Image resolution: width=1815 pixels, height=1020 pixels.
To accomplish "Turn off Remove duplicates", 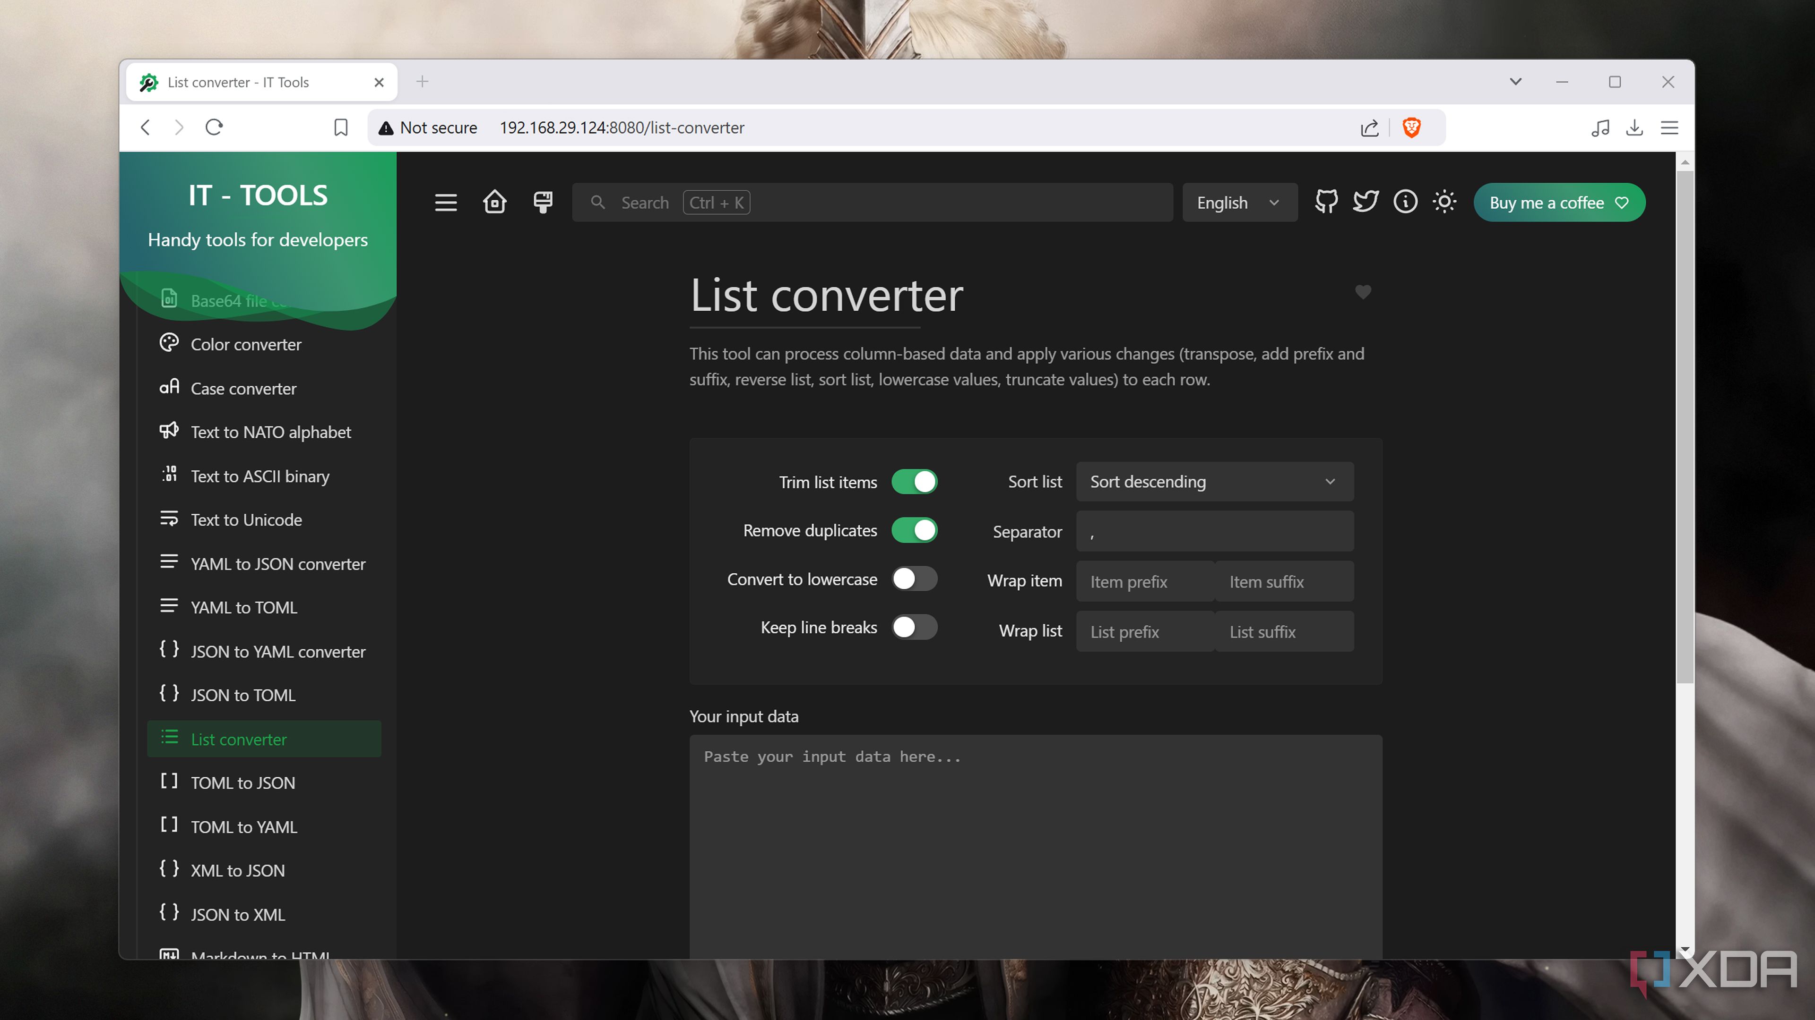I will point(915,530).
